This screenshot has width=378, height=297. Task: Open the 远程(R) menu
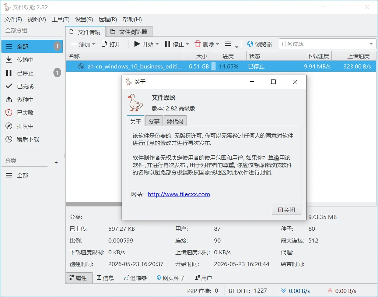108,20
